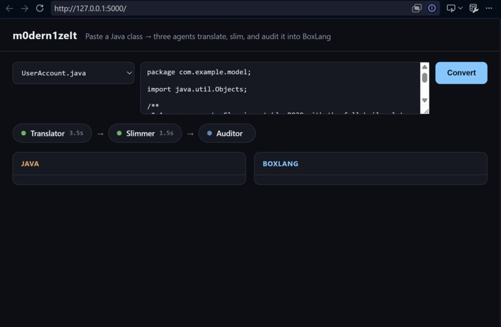Open the tab actions icon in address bar
This screenshot has height=327, width=501.
[416, 8]
